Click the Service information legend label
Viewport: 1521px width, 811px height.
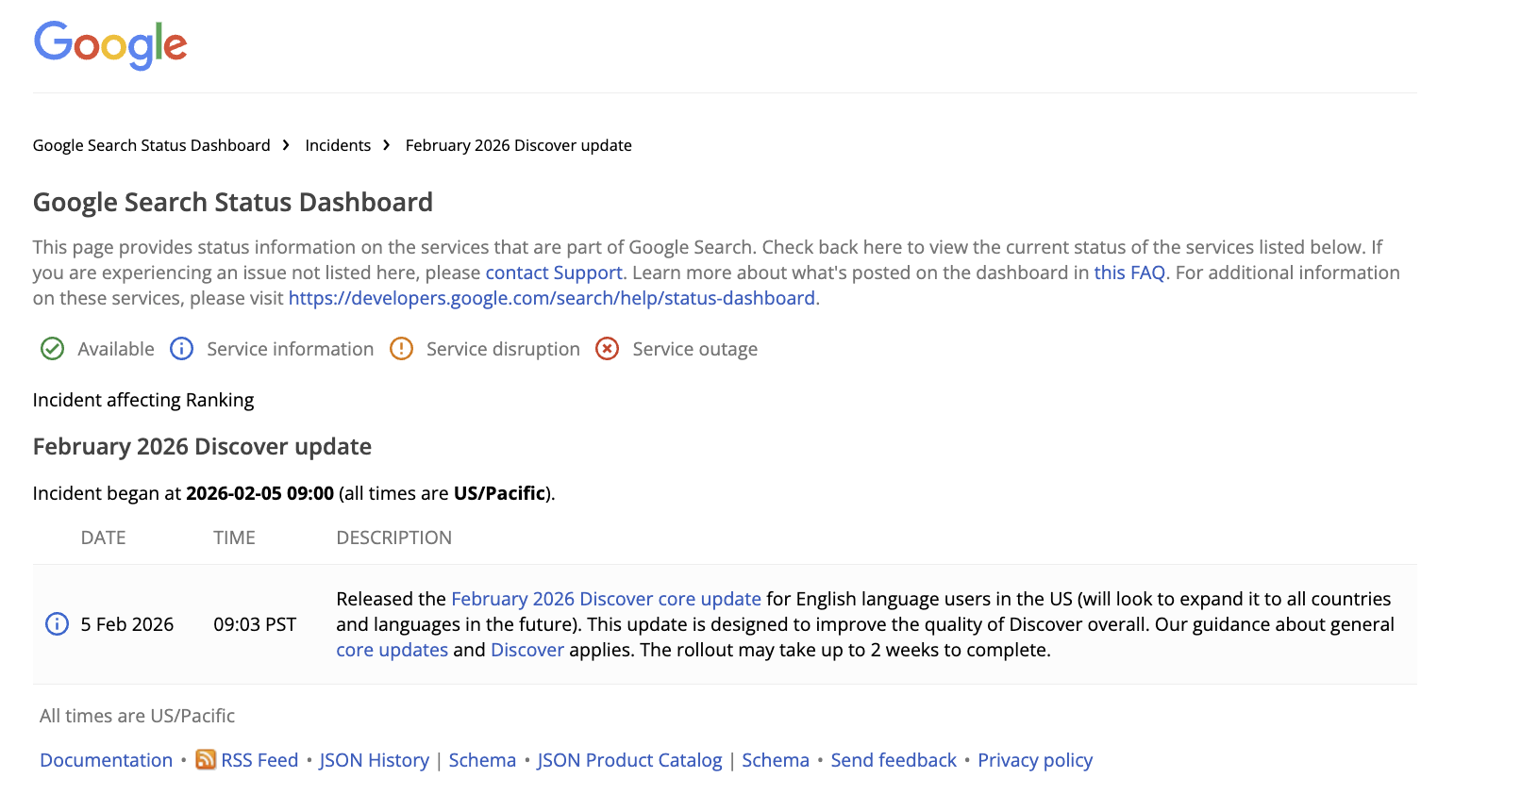(x=291, y=349)
